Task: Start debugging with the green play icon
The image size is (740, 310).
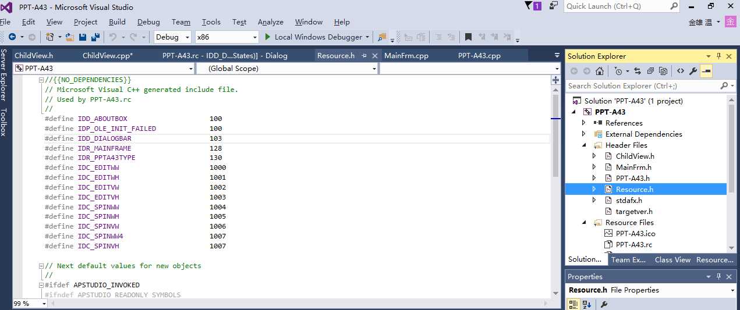Action: pyautogui.click(x=268, y=37)
